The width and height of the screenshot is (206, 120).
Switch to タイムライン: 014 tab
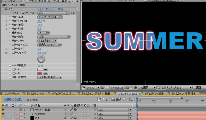[x=36, y=94]
